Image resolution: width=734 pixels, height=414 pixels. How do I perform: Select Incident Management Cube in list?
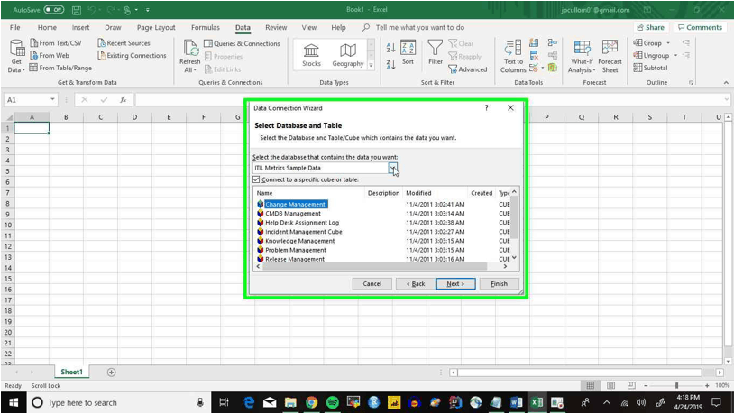(x=303, y=232)
